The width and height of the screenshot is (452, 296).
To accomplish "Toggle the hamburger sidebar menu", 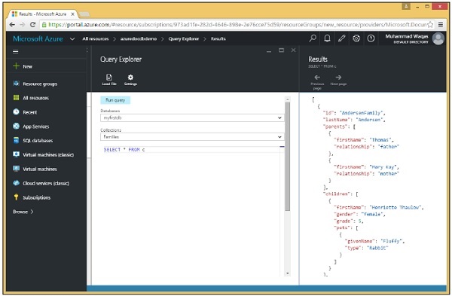I will (16, 51).
